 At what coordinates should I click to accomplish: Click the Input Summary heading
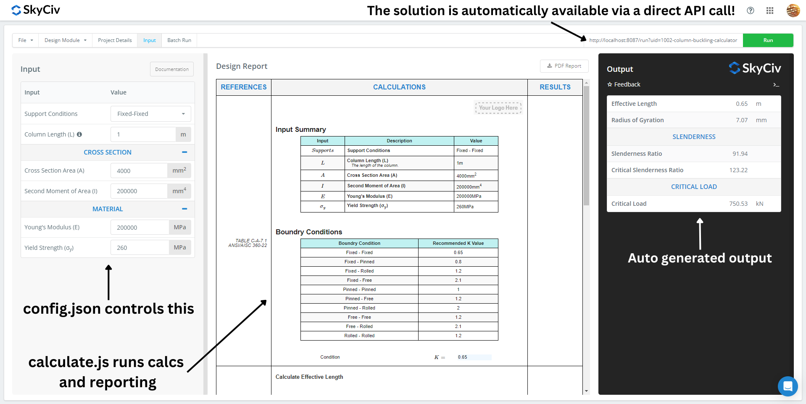click(x=301, y=129)
